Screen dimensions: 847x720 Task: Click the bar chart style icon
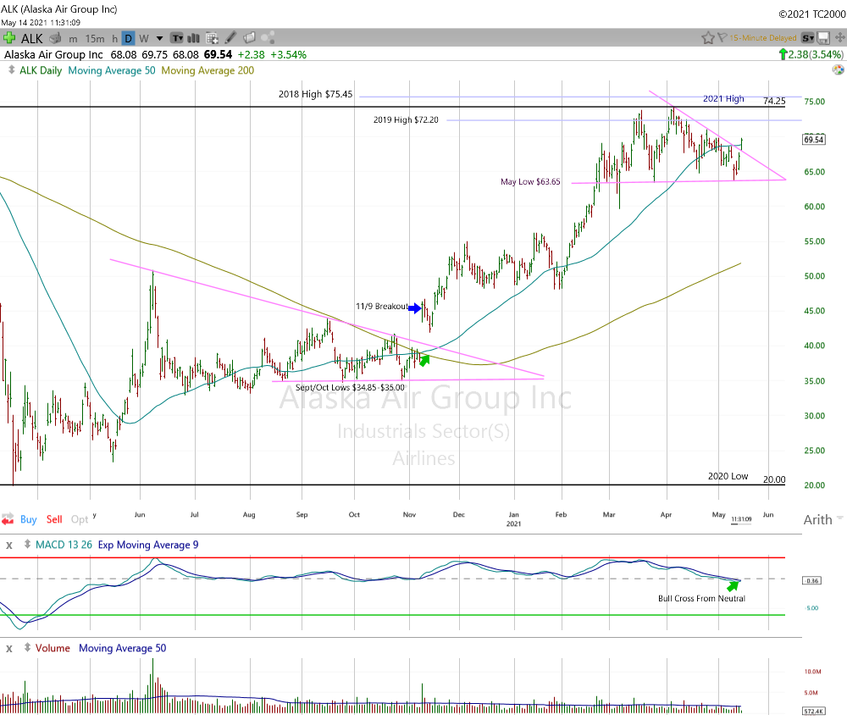point(193,38)
